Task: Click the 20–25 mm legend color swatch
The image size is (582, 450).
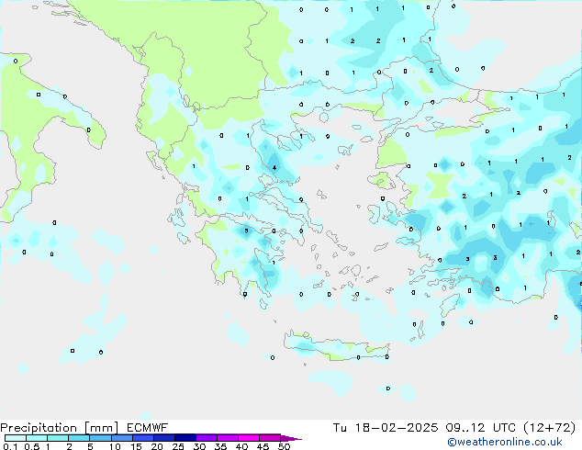Action: [x=163, y=438]
